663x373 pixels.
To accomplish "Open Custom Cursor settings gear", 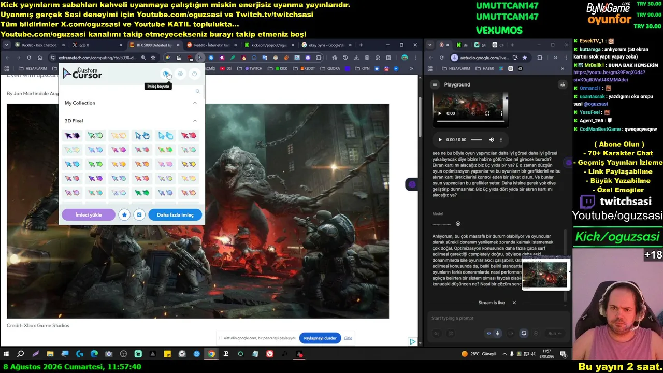I will pos(180,74).
